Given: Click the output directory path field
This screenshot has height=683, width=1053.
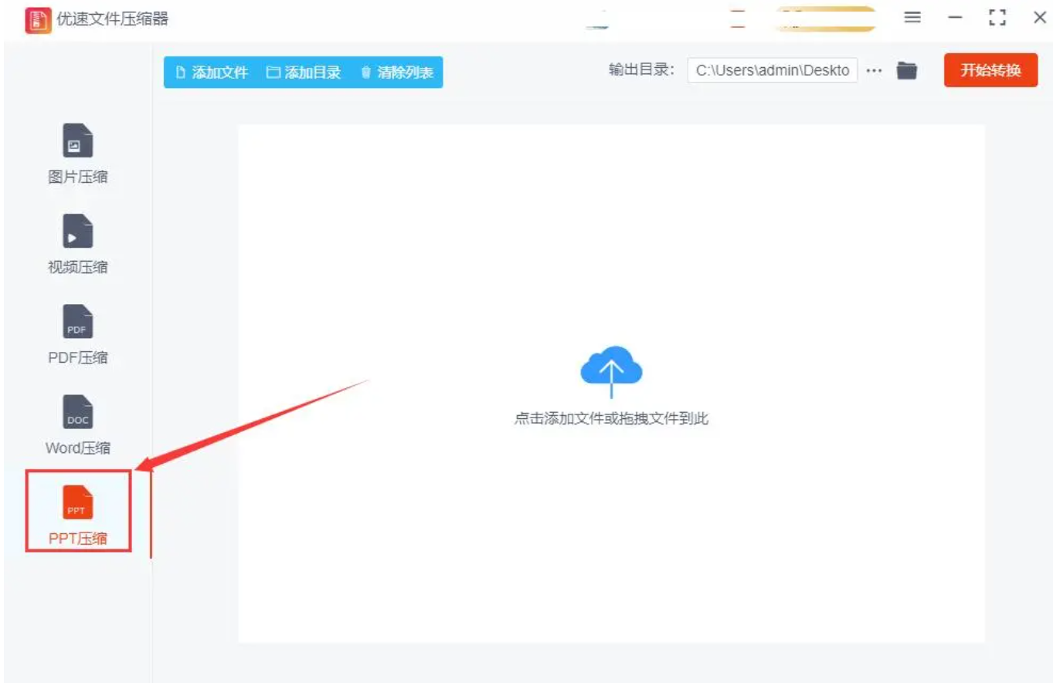Looking at the screenshot, I should (772, 70).
